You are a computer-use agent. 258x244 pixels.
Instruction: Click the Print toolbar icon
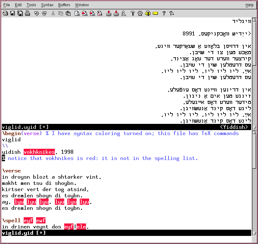point(27,13)
